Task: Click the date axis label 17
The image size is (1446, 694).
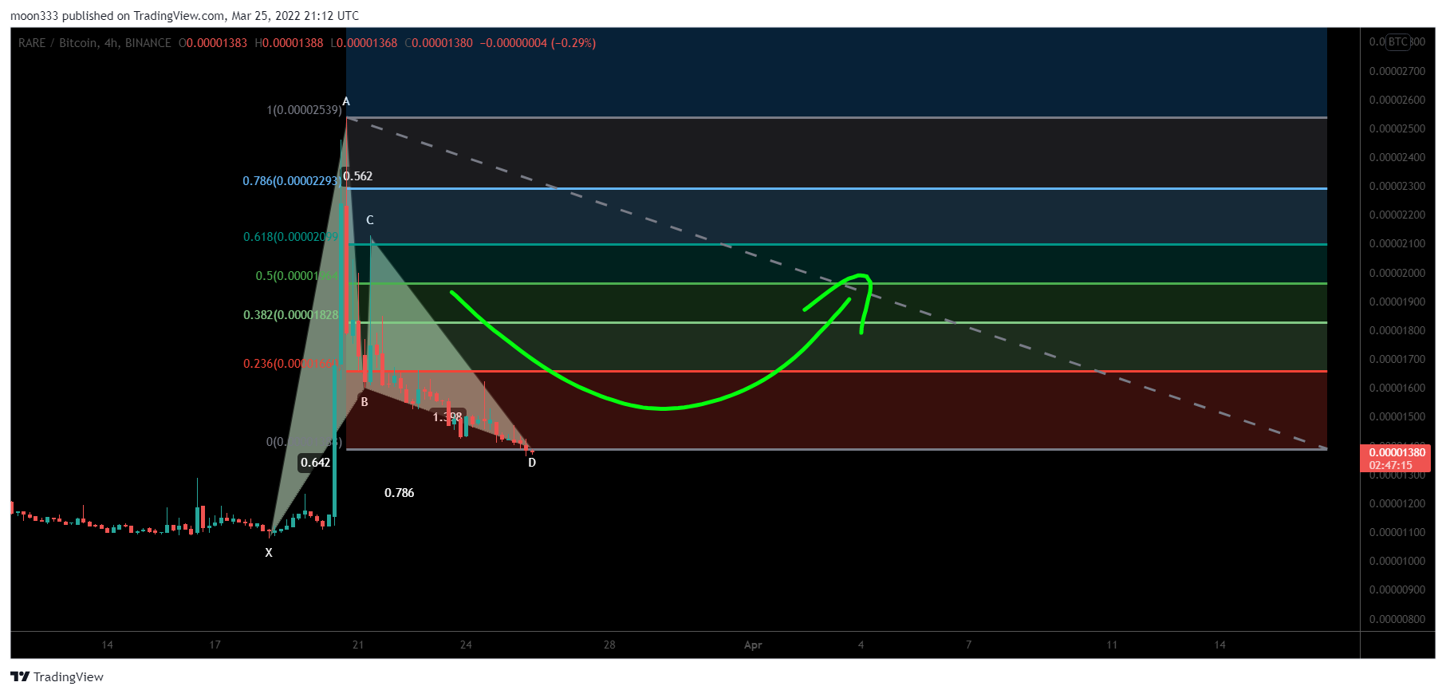Action: (215, 645)
